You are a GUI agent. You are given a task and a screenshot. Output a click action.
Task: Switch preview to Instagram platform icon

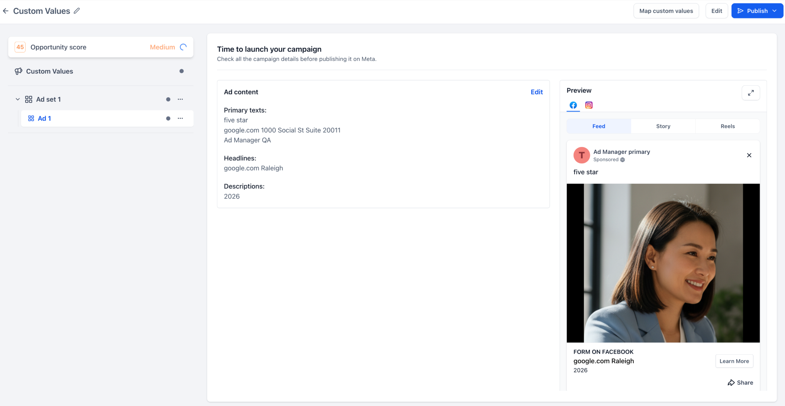click(589, 105)
